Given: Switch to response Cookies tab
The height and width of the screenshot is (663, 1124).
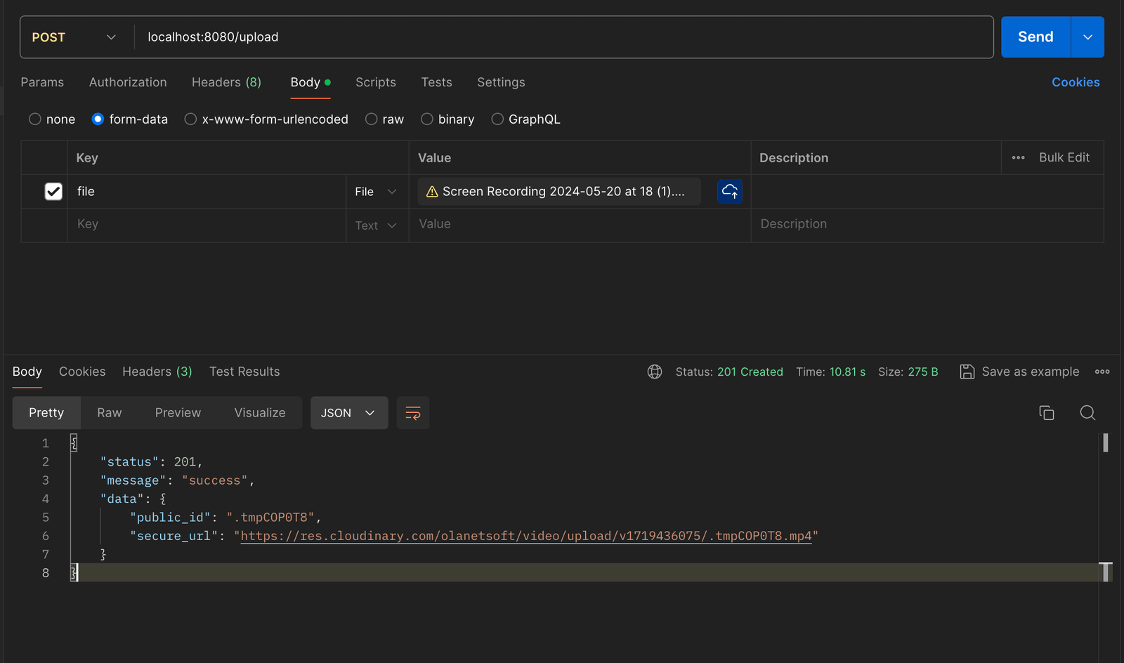Looking at the screenshot, I should click(82, 372).
